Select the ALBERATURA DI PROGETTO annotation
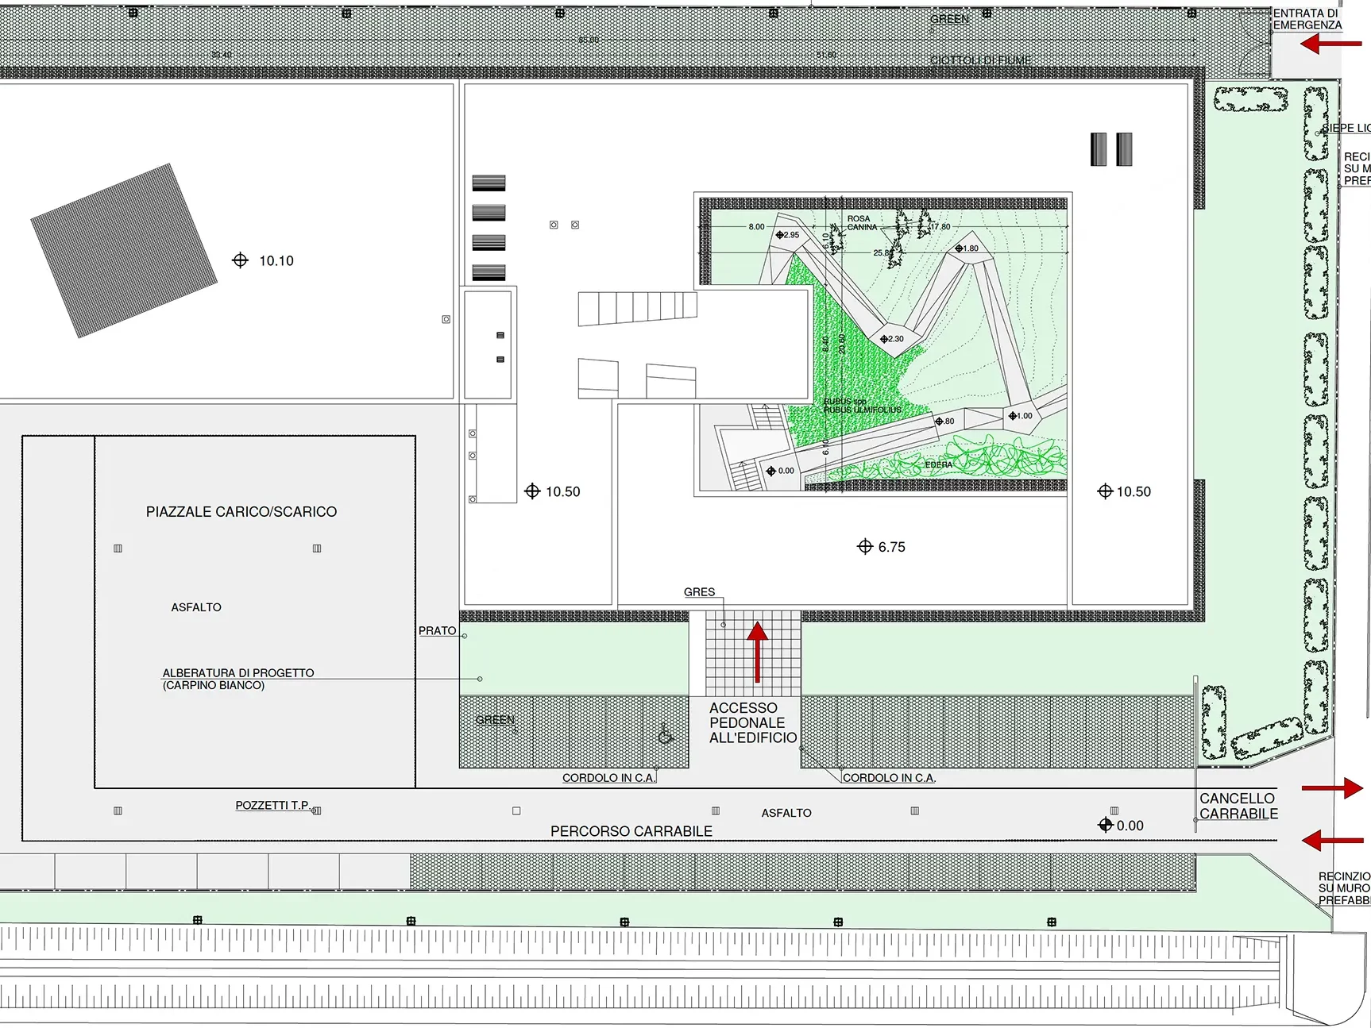Viewport: 1371px width, 1028px height. [238, 679]
